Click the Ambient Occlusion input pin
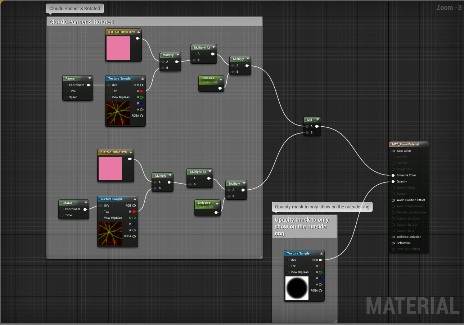 [x=393, y=237]
